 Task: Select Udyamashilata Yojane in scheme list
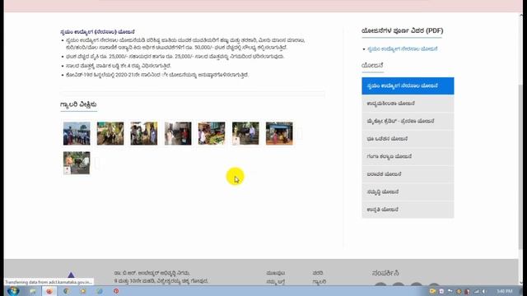click(x=408, y=104)
